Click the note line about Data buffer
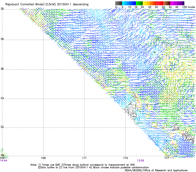Screen dimensions: 196x172 93,168
